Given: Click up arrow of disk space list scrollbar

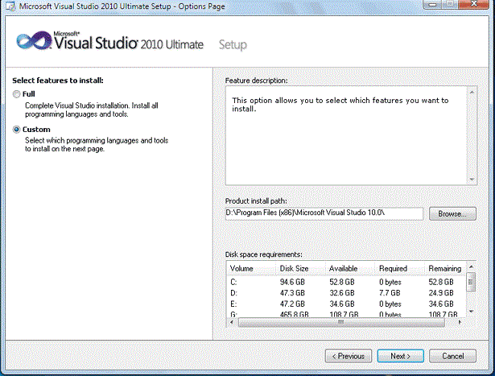Looking at the screenshot, I should 471,267.
